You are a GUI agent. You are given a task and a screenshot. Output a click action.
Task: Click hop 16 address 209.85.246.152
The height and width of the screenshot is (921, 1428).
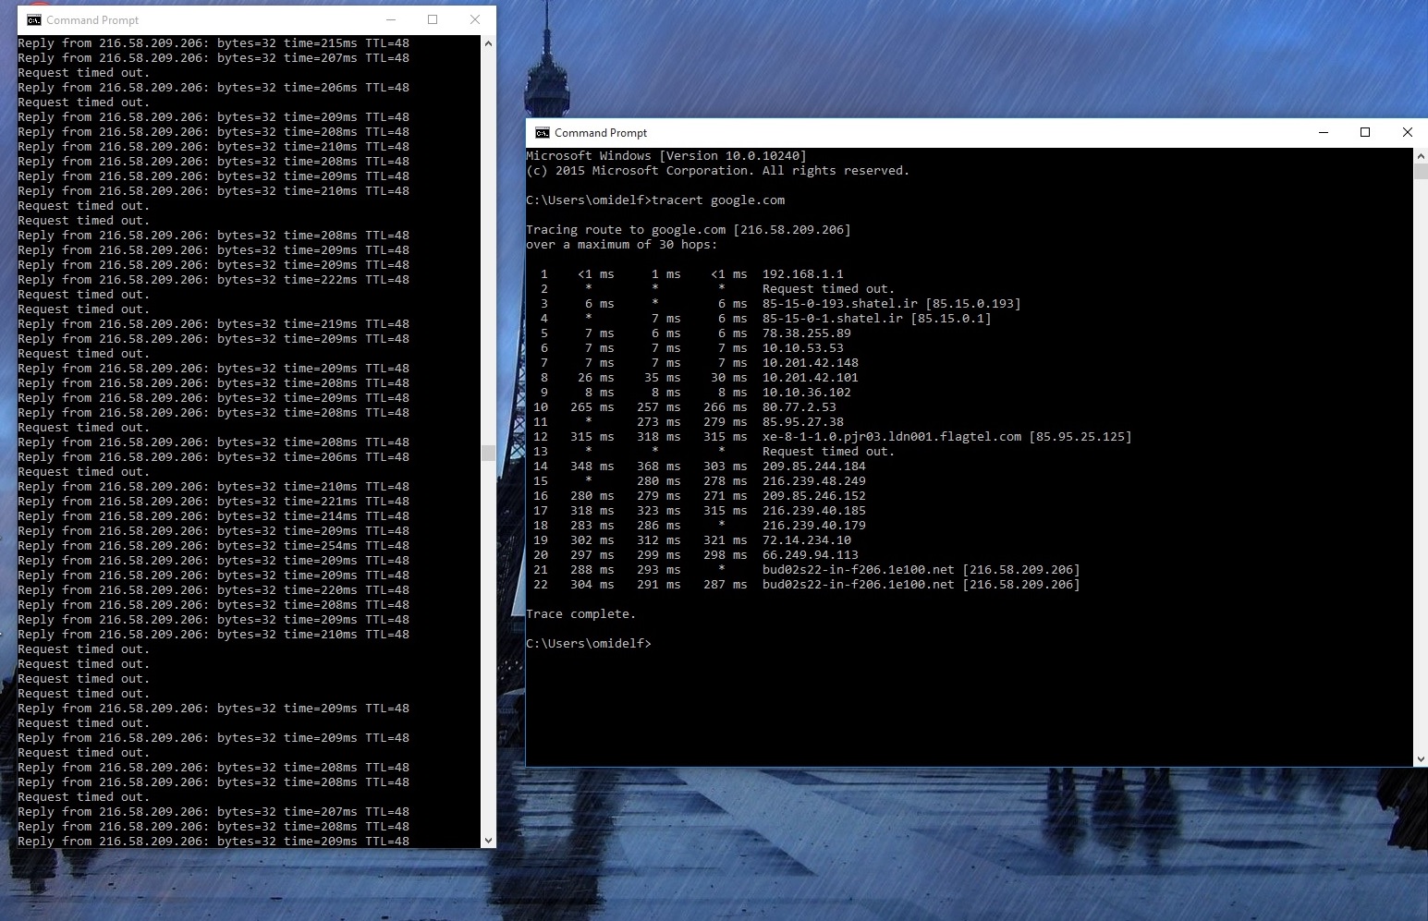[814, 496]
